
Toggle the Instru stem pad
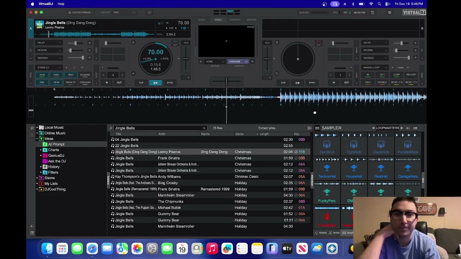[x=56, y=75]
